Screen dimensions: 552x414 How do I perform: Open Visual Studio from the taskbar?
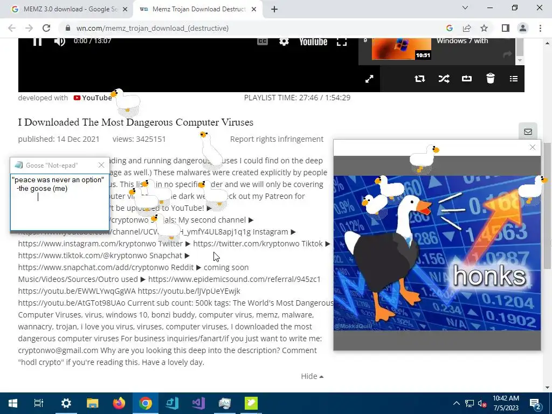tap(198, 403)
